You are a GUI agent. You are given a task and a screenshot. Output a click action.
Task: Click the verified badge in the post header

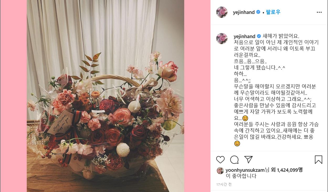[258, 12]
